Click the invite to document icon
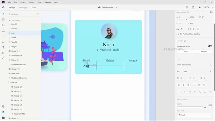The height and width of the screenshot is (121, 215). coord(187,7)
